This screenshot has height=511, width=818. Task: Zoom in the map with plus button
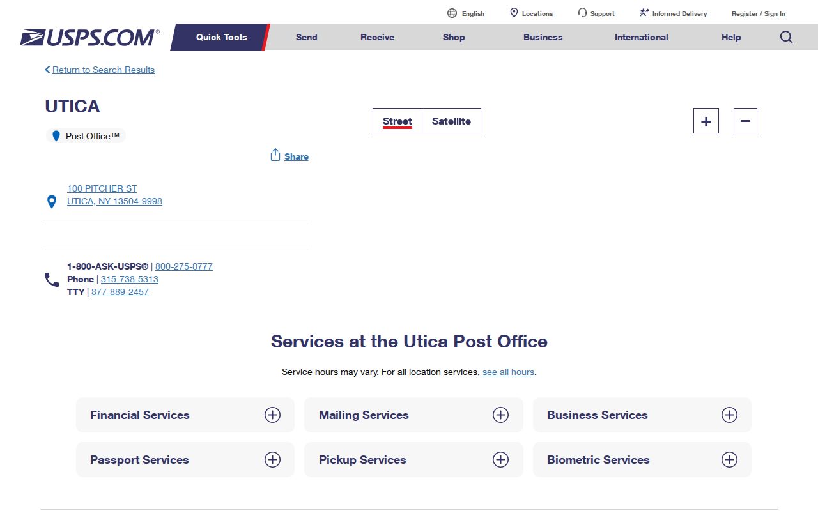[706, 121]
